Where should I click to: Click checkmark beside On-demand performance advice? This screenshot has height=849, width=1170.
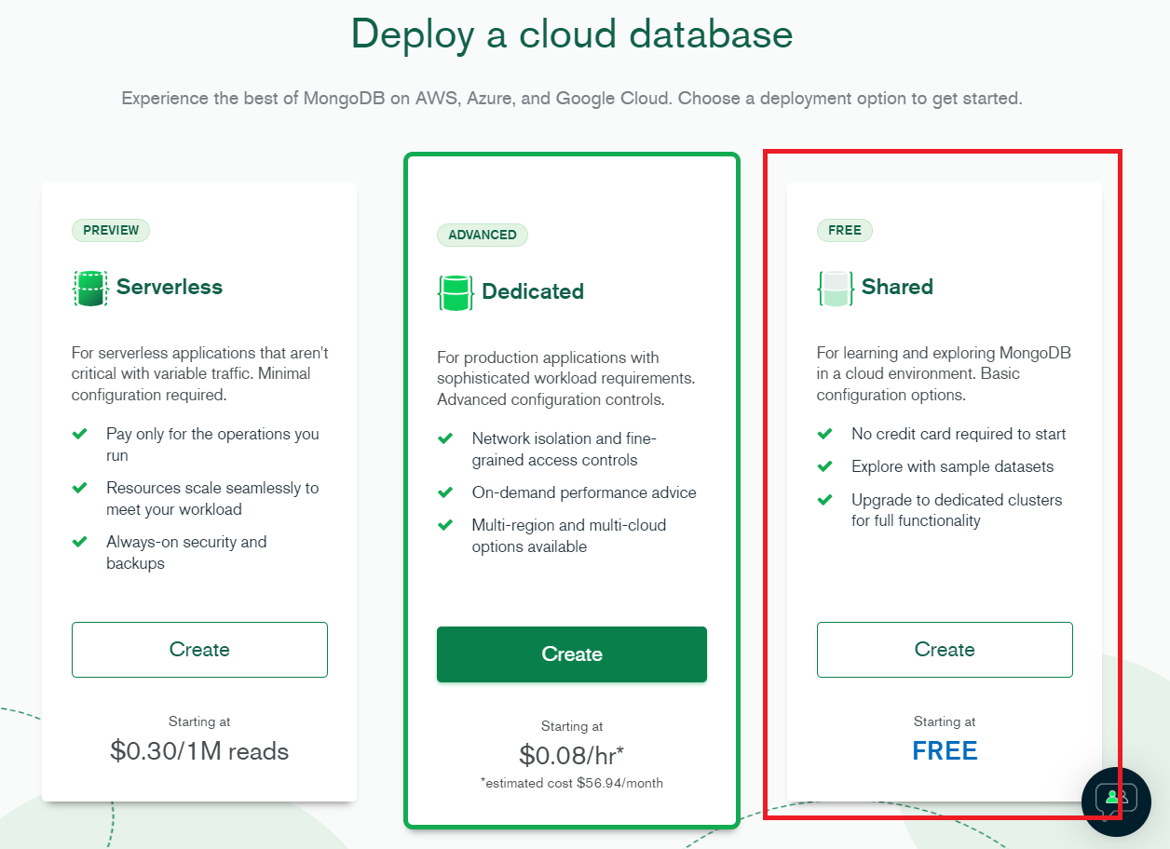pos(445,492)
